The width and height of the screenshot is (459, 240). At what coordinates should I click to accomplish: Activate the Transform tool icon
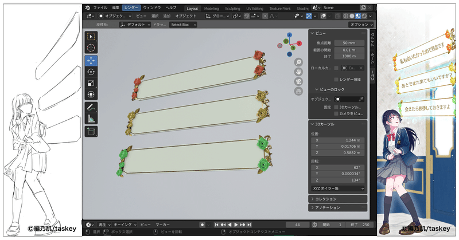(91, 95)
